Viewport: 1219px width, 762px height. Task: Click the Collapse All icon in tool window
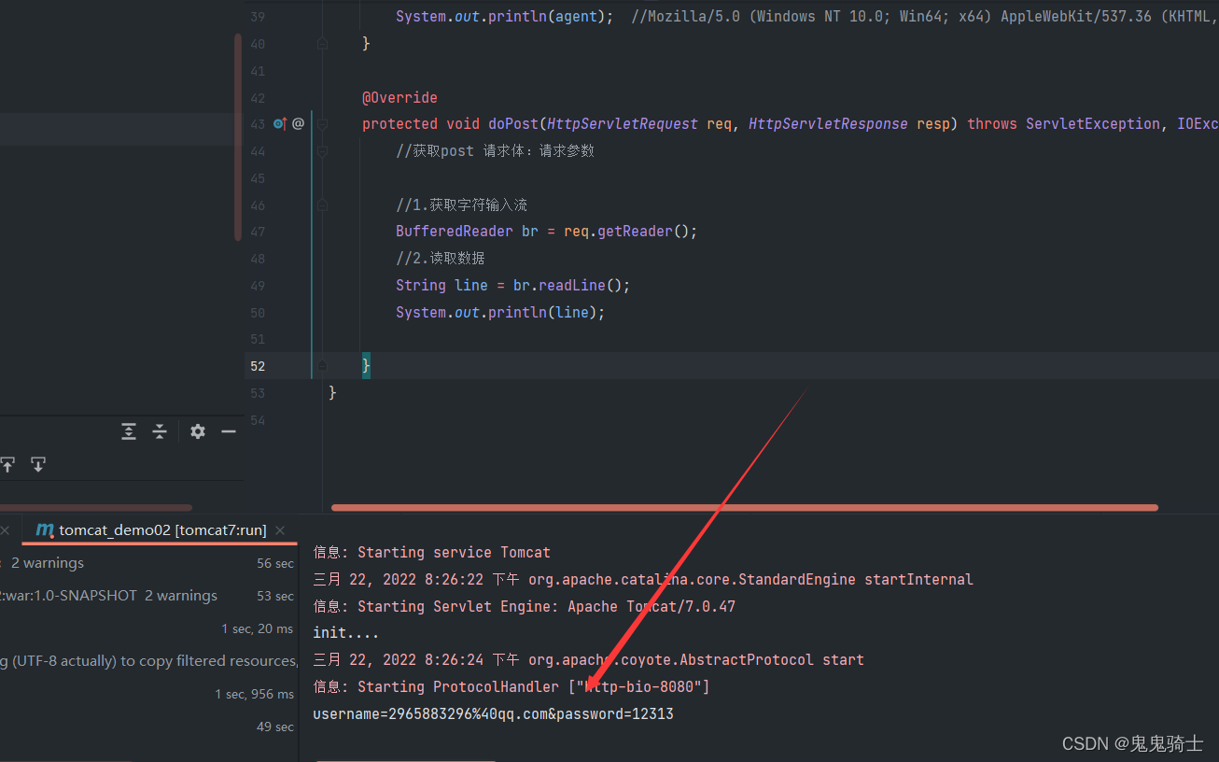click(160, 431)
